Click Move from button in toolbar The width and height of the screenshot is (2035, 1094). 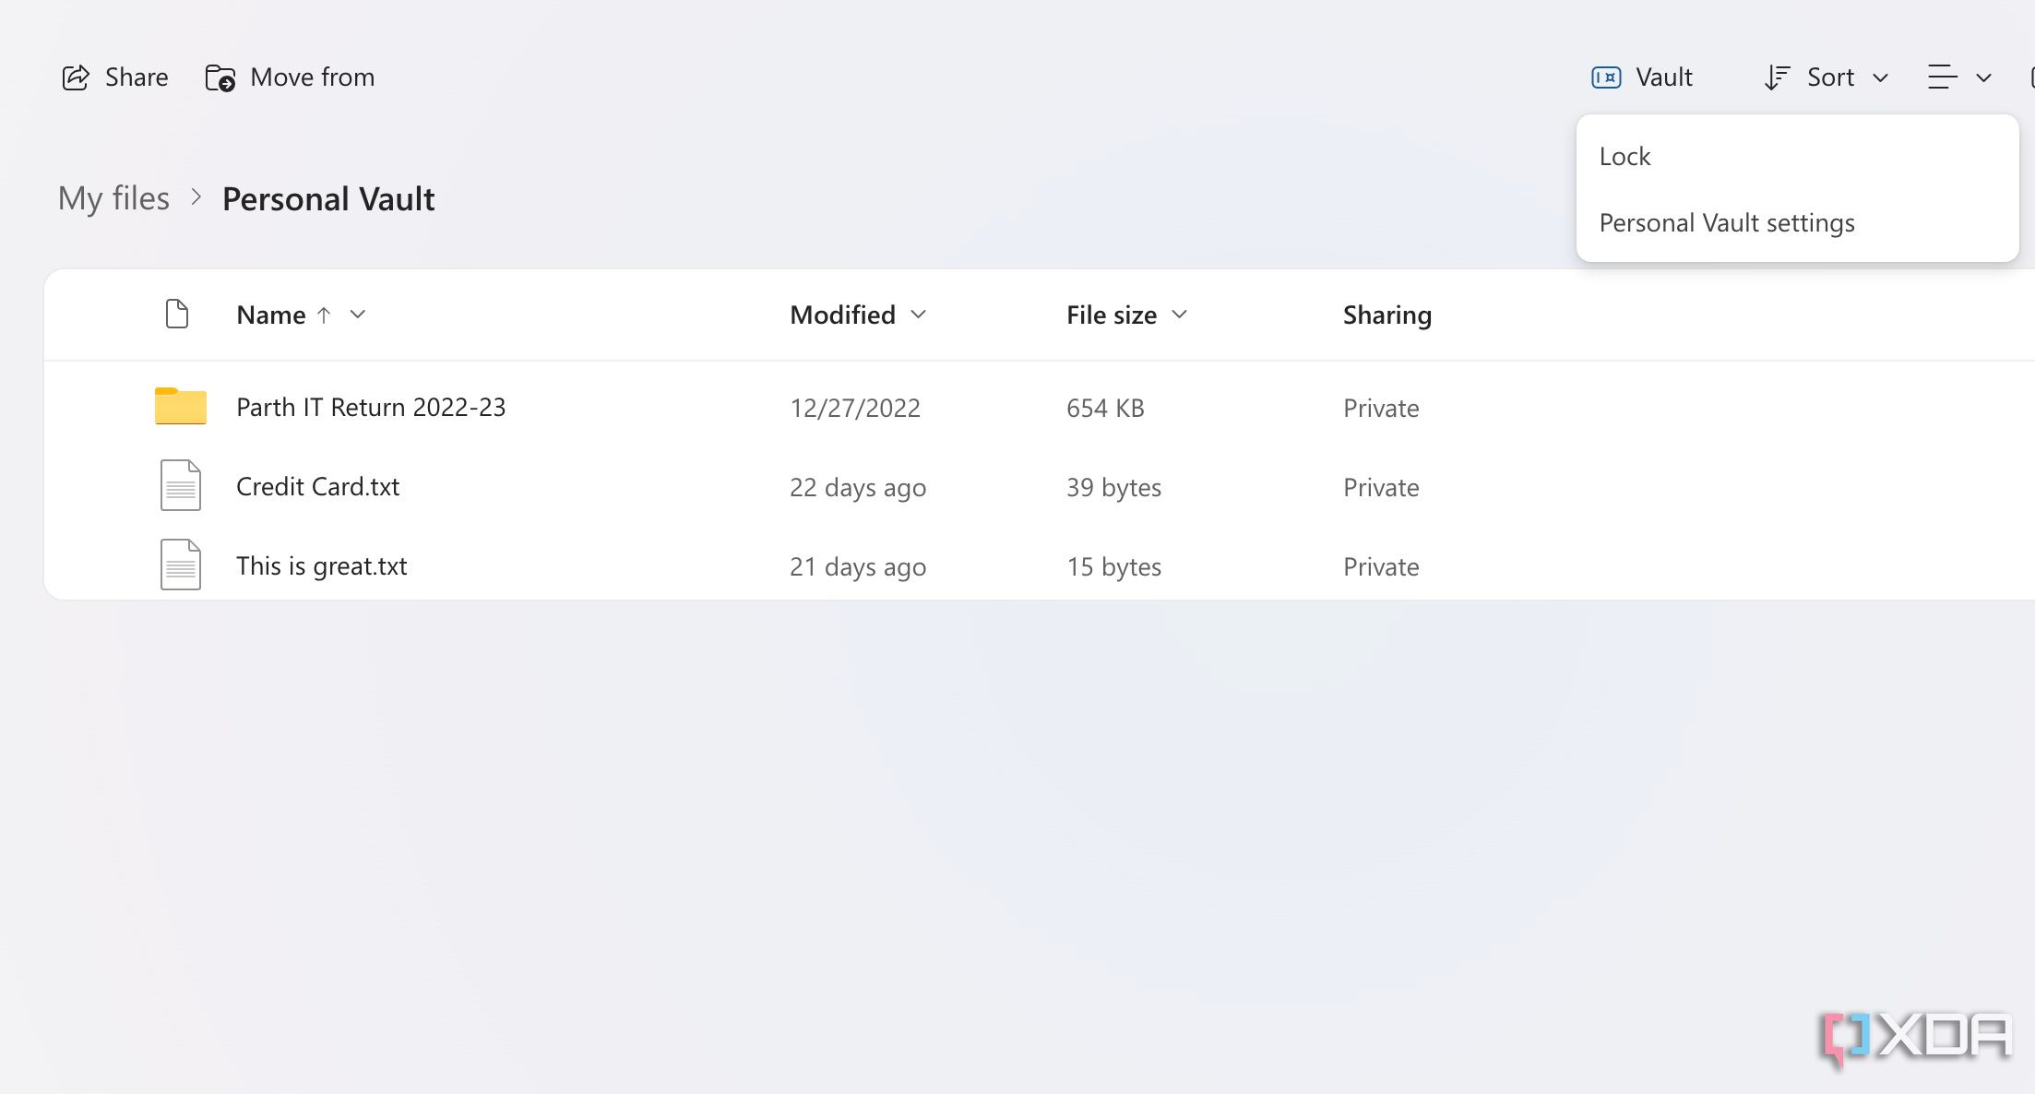[x=288, y=77]
